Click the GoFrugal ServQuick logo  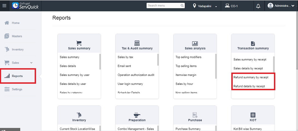(x=25, y=6)
